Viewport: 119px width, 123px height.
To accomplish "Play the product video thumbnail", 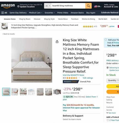I will click(57, 92).
